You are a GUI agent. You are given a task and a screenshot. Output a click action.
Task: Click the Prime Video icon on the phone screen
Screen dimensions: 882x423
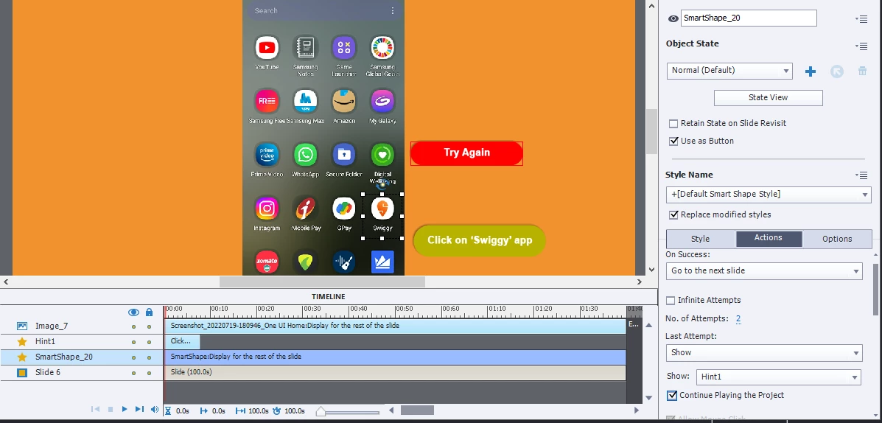267,155
